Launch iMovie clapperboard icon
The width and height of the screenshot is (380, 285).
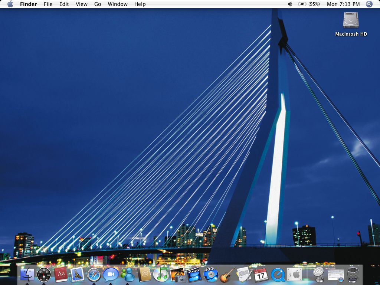click(x=194, y=275)
